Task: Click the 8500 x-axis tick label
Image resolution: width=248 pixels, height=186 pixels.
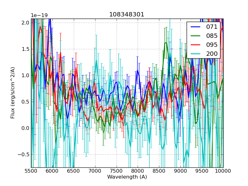Action: click(159, 171)
